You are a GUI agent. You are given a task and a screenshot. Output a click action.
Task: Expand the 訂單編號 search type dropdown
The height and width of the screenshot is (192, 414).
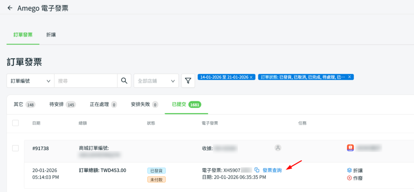point(31,81)
